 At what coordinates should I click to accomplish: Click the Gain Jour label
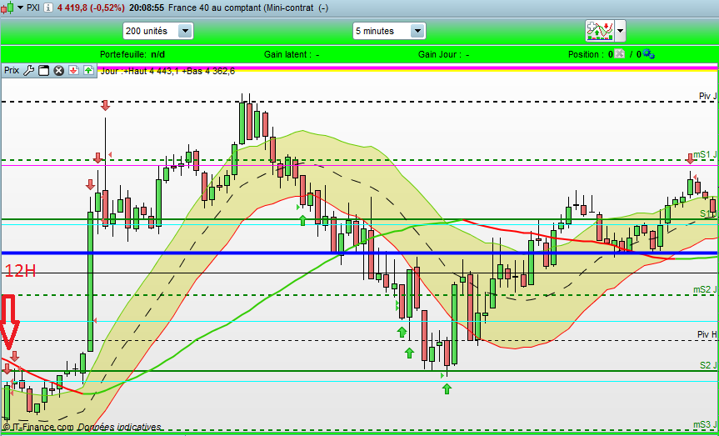click(x=443, y=55)
